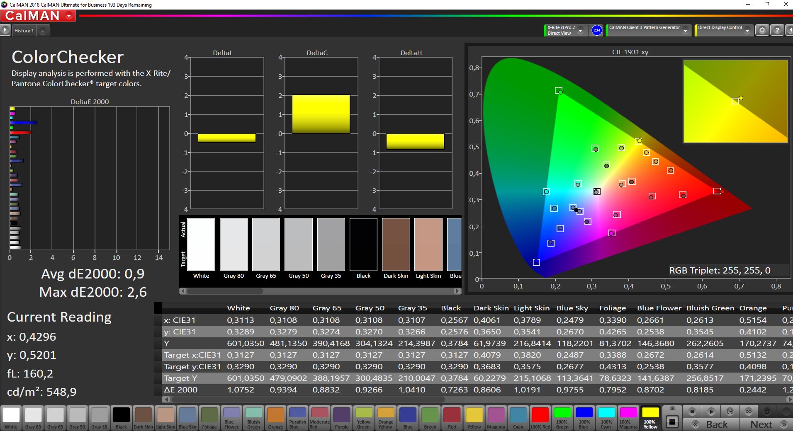
Task: Open help with the question mark icon
Action: [777, 30]
